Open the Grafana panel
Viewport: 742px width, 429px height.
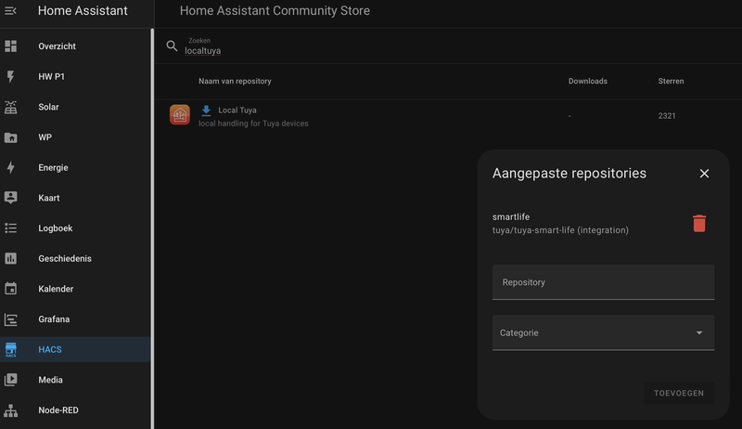(x=54, y=319)
